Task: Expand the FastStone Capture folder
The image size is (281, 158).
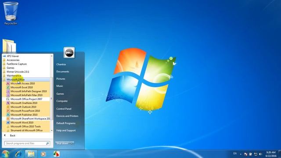Action: point(26,64)
